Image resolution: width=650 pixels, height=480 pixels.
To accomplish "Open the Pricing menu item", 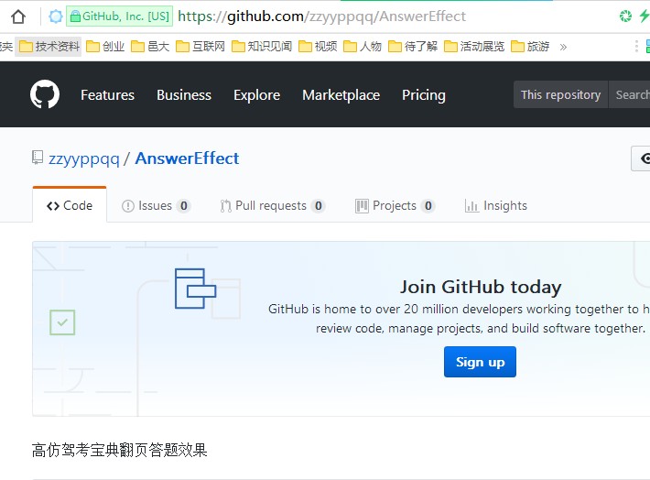I will click(424, 95).
